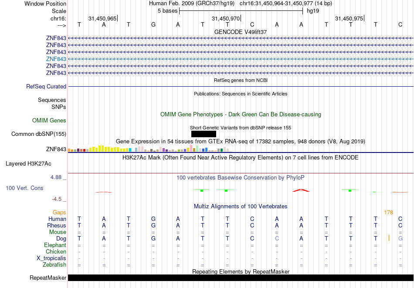Image resolution: width=414 pixels, height=288 pixels.
Task: Click the Layered H3K27Ac track label
Action: click(28, 164)
